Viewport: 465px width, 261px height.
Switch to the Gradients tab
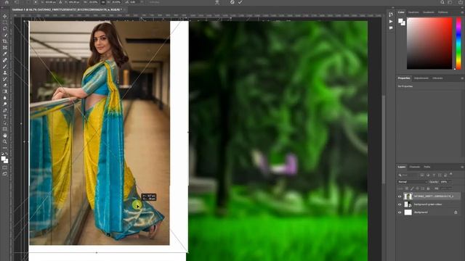[428, 12]
